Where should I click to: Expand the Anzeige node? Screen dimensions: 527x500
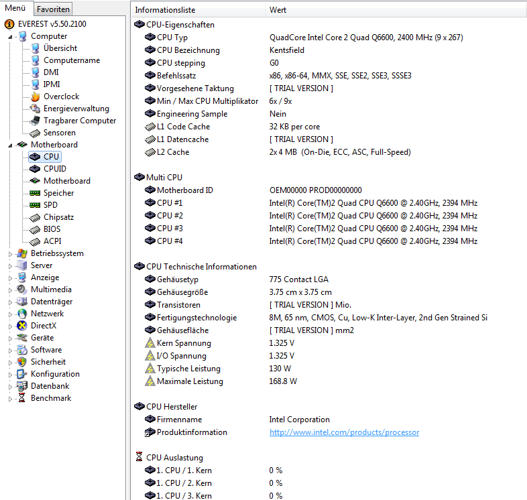point(10,278)
